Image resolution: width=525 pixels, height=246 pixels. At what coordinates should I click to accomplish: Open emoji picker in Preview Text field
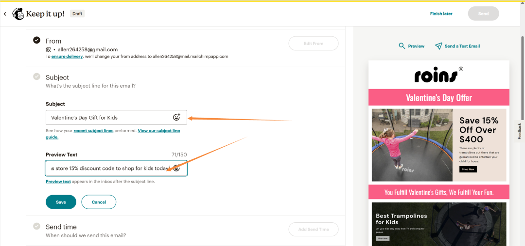pyautogui.click(x=176, y=168)
